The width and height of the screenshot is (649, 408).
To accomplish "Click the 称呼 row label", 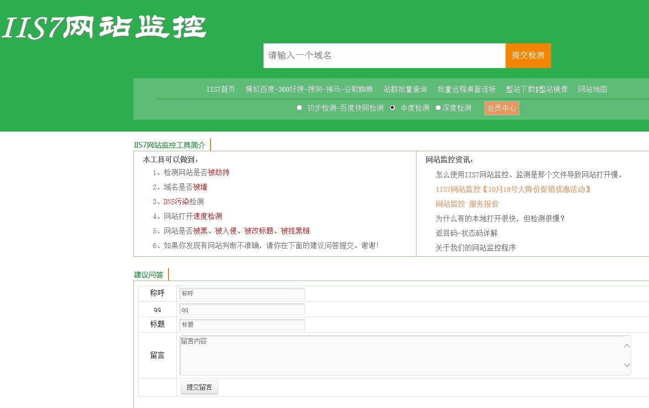I will (157, 293).
